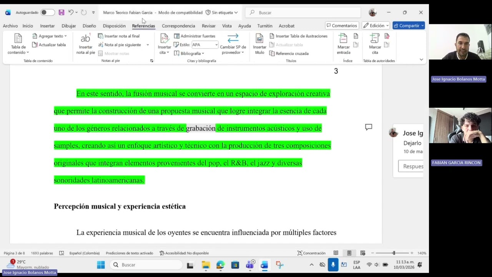This screenshot has height=277, width=492.
Task: Open File Explorer from the taskbar
Action: point(206,265)
